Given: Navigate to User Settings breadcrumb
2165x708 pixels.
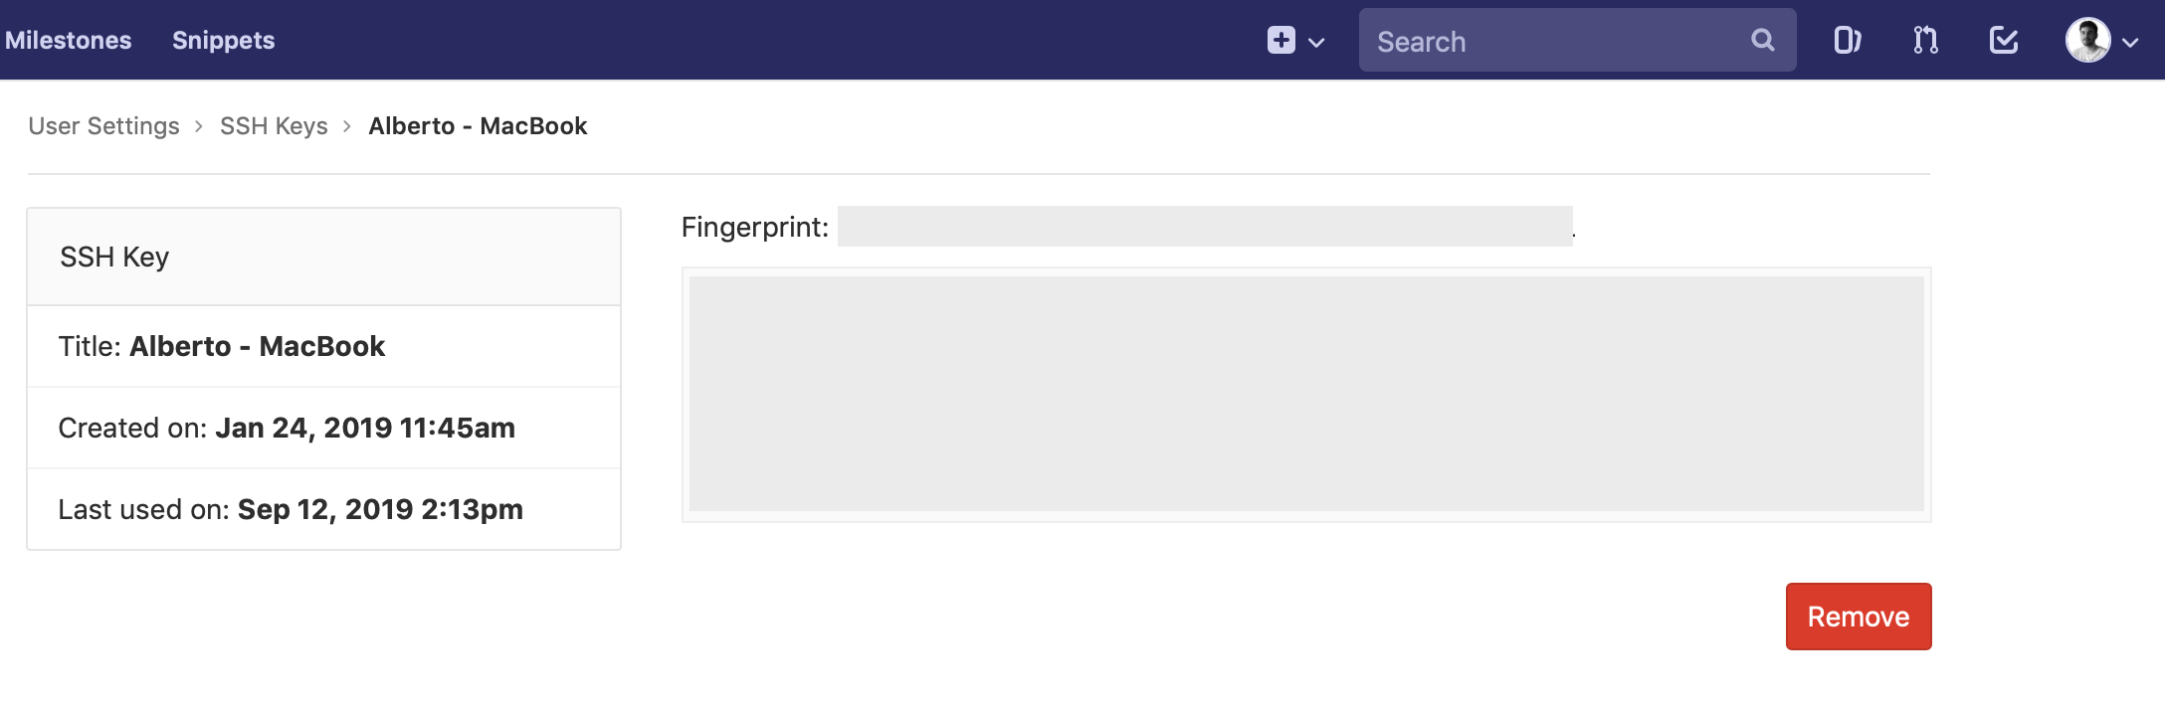Looking at the screenshot, I should click(103, 126).
